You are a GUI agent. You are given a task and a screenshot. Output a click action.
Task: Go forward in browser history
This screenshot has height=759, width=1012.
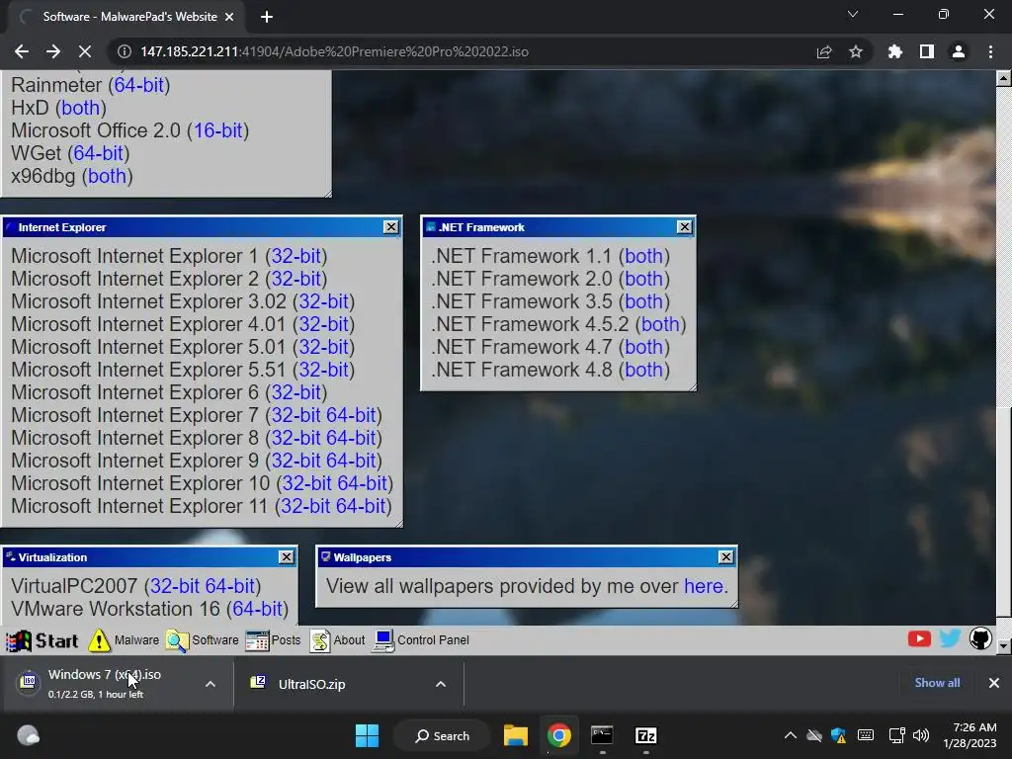click(x=53, y=51)
